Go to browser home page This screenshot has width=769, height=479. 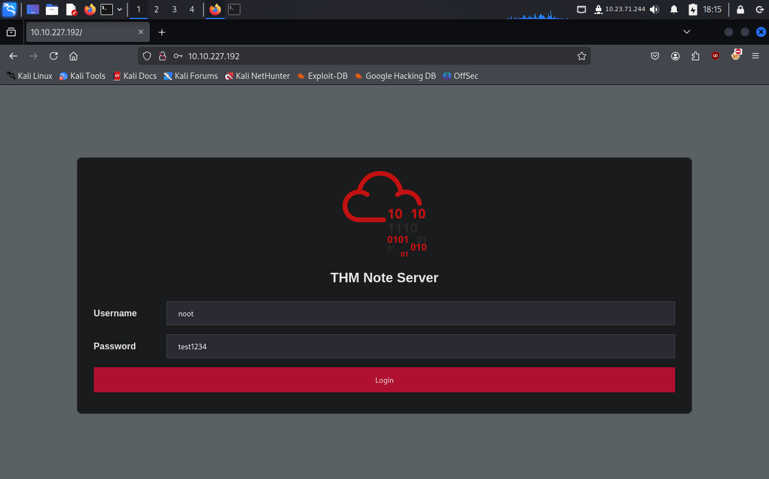[73, 56]
